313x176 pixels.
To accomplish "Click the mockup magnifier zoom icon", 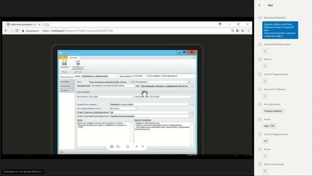I will [x=118, y=147].
